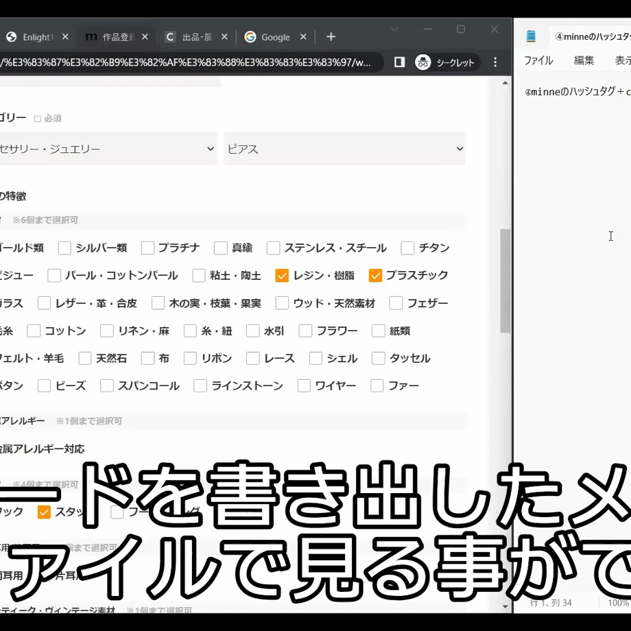The image size is (631, 631).
Task: Uncheck the プラスチック checkbox
Action: pyautogui.click(x=375, y=276)
